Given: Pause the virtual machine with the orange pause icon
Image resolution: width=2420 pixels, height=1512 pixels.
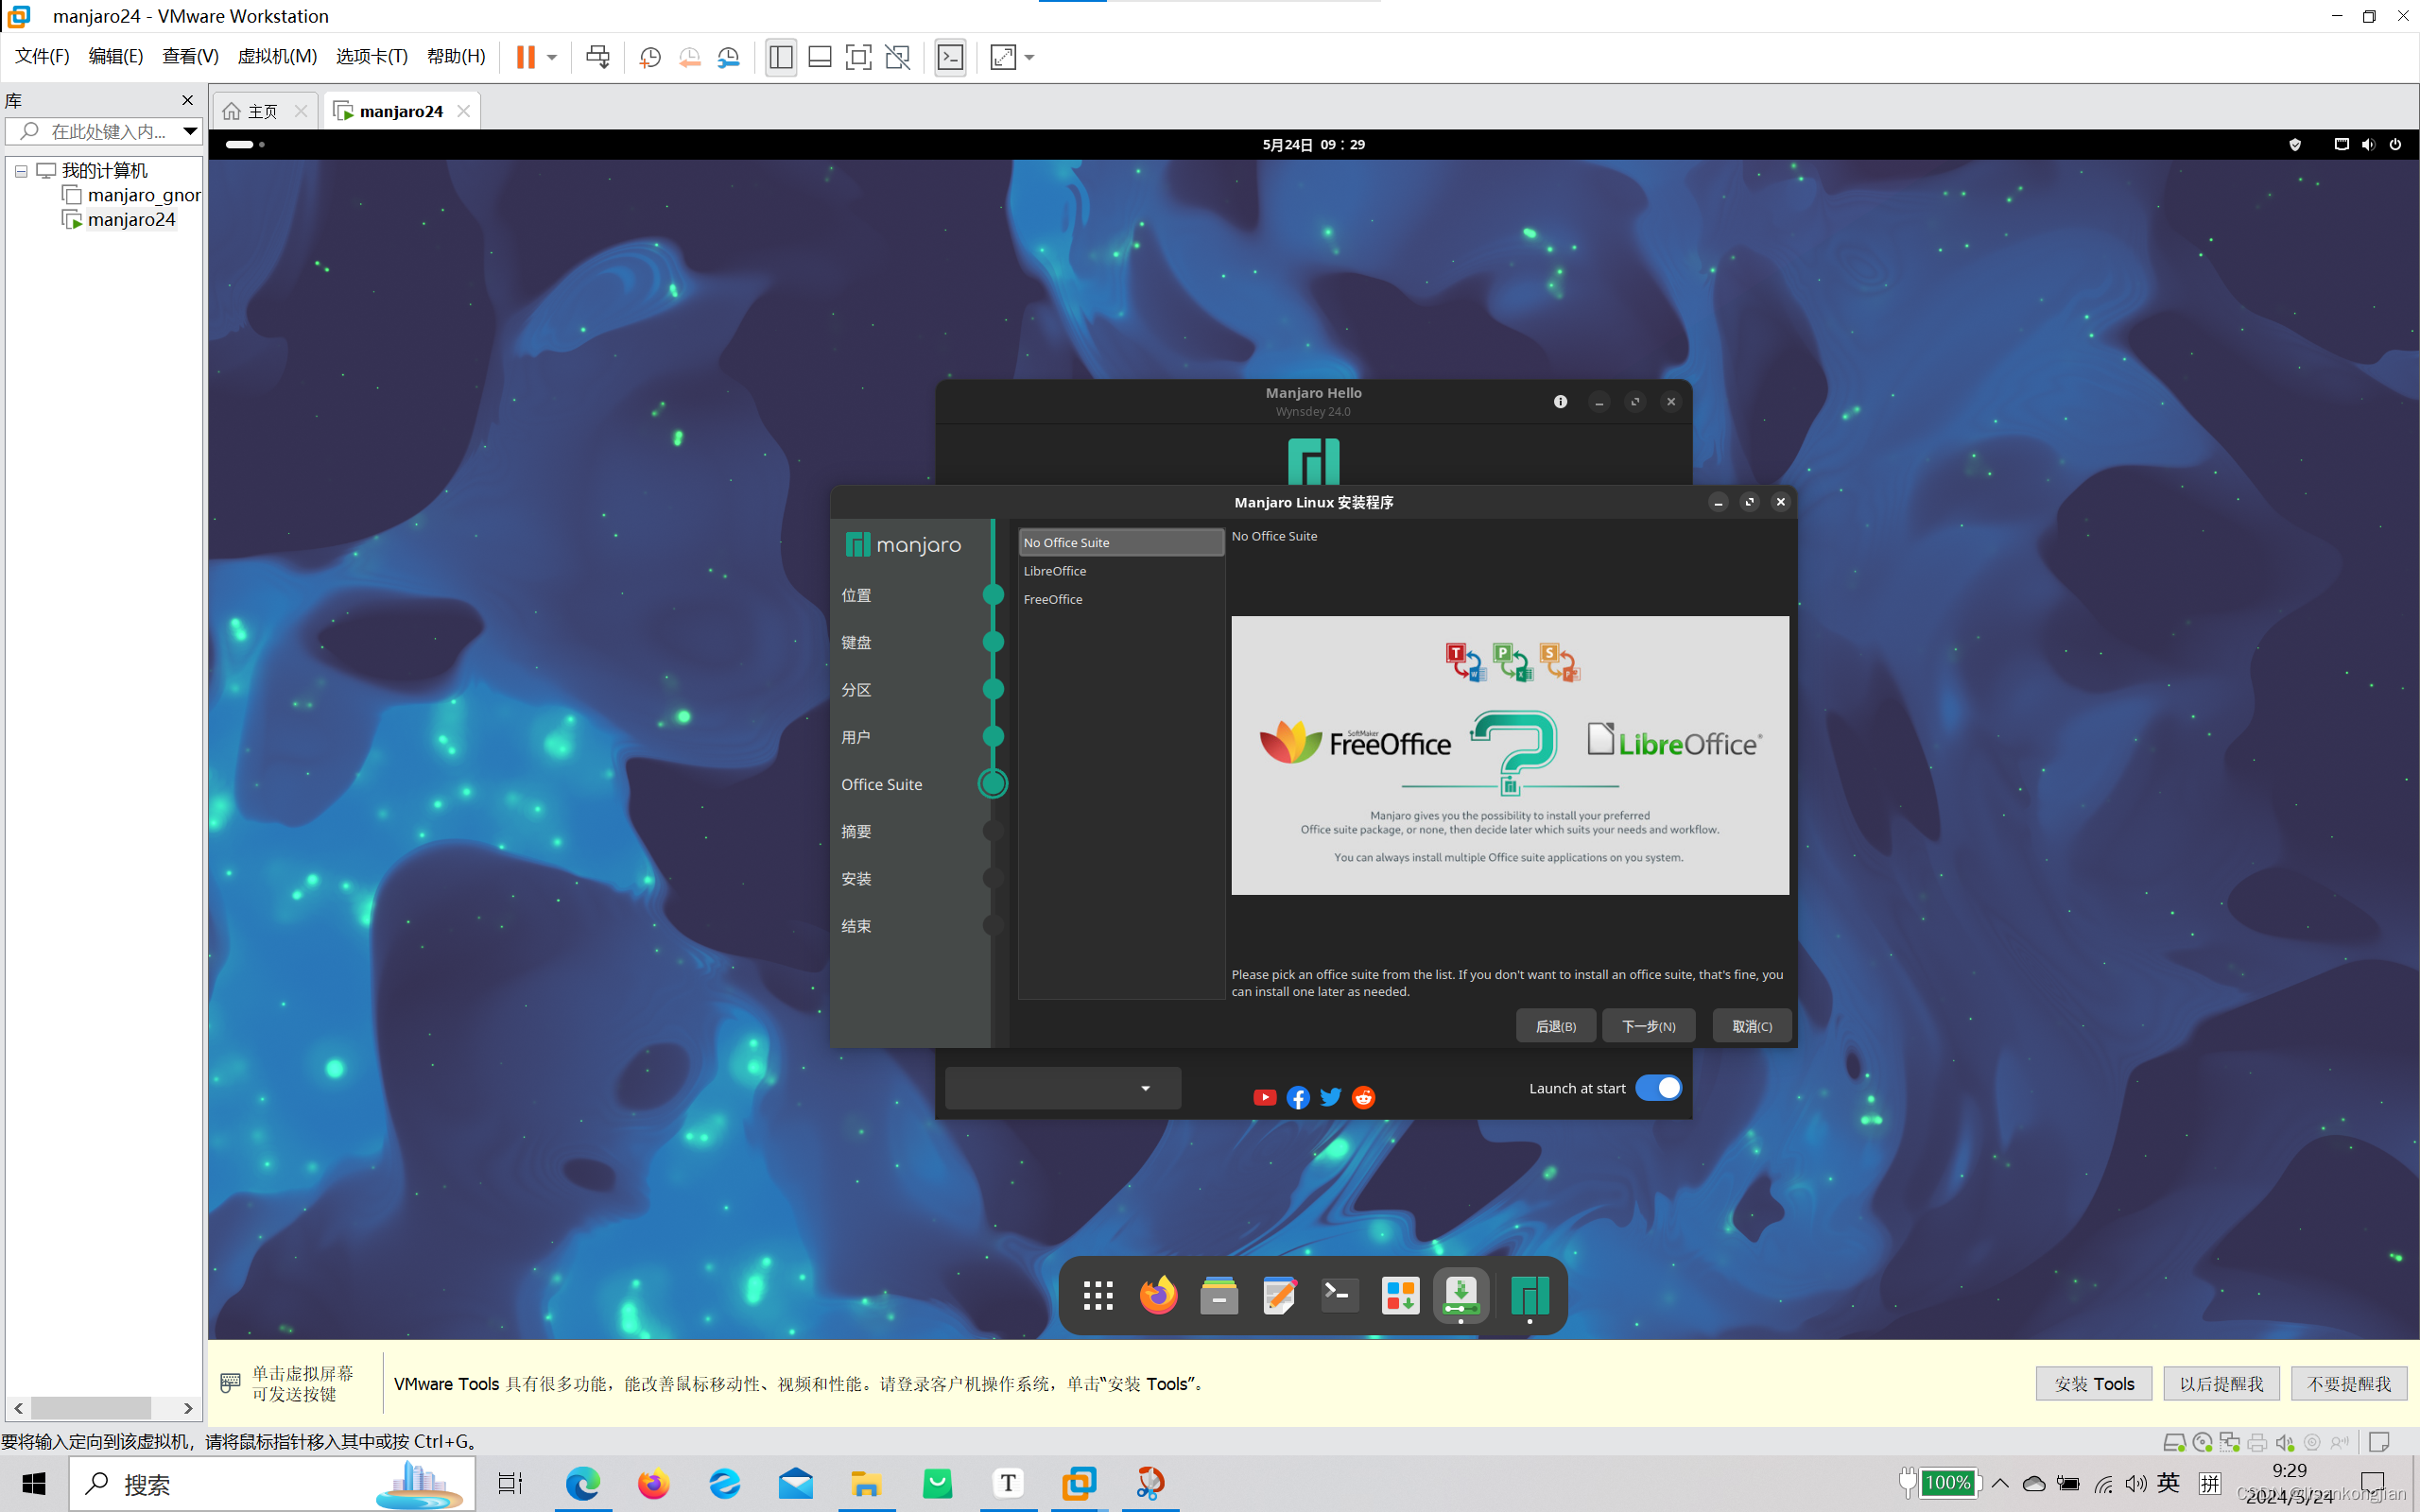Looking at the screenshot, I should (x=525, y=57).
